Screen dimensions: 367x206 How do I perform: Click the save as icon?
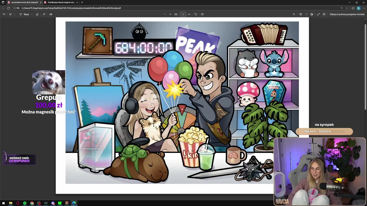(x=312, y=14)
